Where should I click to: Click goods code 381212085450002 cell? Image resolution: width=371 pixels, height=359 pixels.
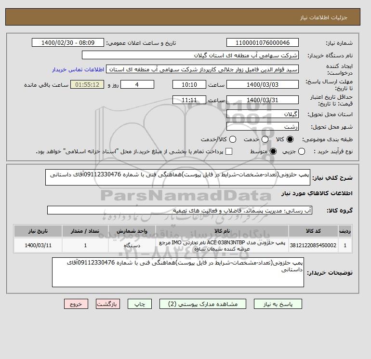click(313, 245)
